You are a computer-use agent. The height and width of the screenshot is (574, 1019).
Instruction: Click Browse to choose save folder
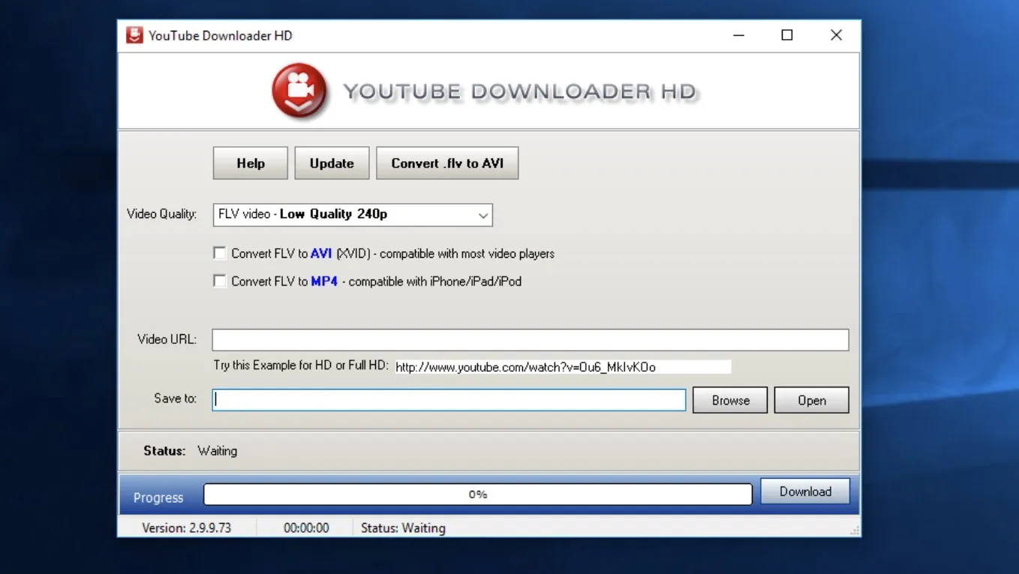point(730,400)
